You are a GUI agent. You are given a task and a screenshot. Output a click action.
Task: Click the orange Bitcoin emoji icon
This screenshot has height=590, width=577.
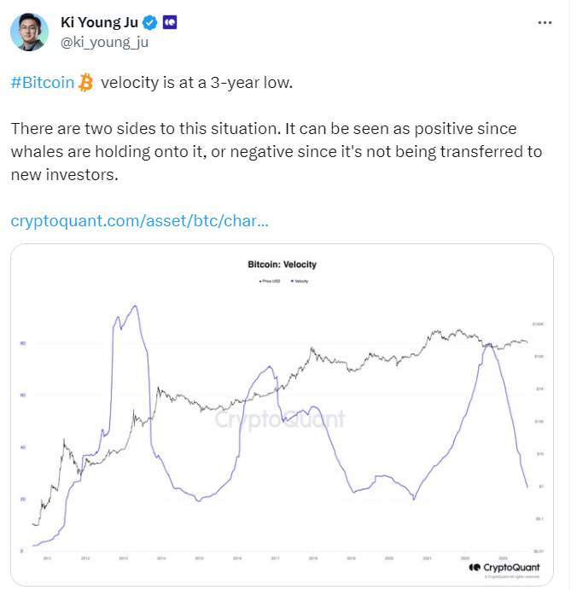tap(86, 82)
